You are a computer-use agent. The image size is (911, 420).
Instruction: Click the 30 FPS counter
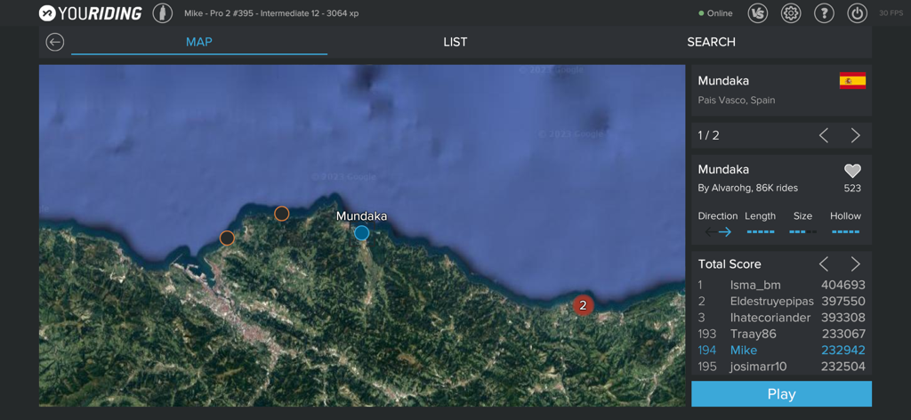click(891, 13)
